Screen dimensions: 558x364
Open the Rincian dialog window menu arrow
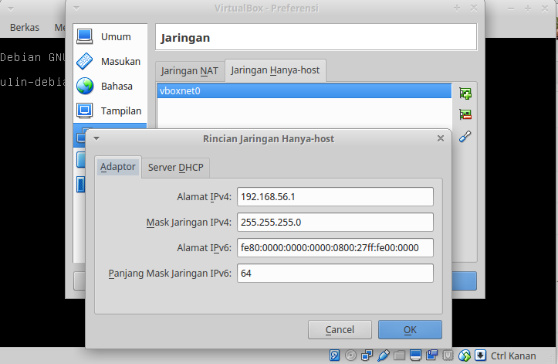pyautogui.click(x=96, y=138)
